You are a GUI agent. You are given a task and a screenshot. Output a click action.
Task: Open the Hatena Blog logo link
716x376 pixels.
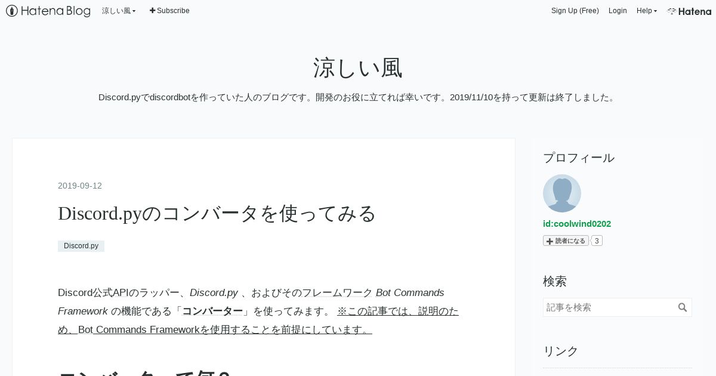(x=48, y=11)
